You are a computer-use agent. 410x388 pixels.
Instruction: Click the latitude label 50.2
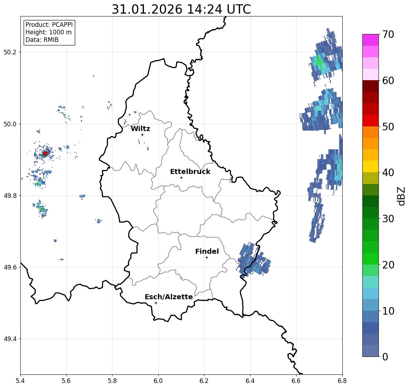coord(10,52)
